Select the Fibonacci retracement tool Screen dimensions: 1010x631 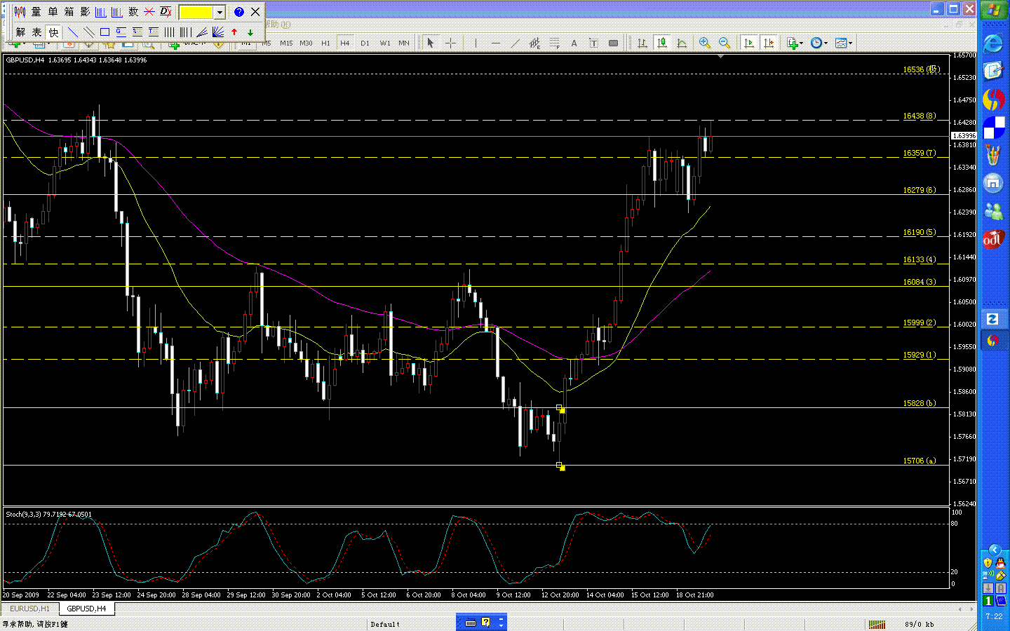tap(554, 43)
